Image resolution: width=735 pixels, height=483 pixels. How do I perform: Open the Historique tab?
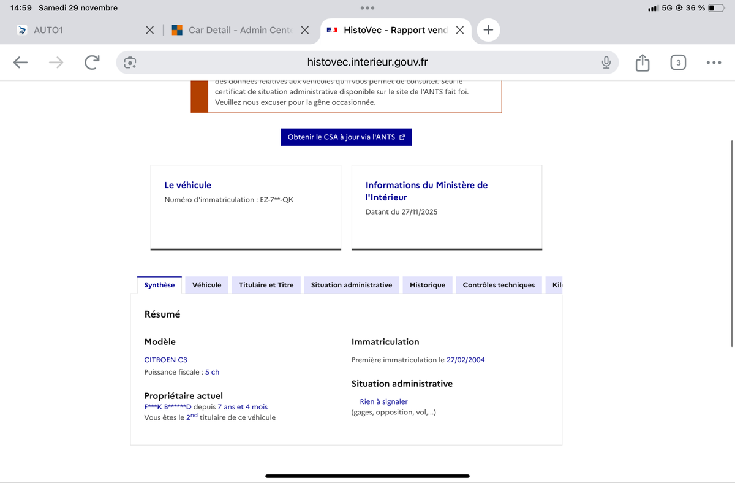point(428,285)
